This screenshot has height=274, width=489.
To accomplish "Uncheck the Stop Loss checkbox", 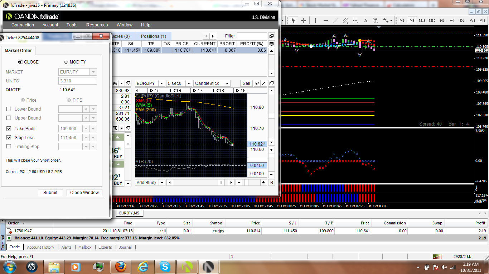I will [9, 137].
